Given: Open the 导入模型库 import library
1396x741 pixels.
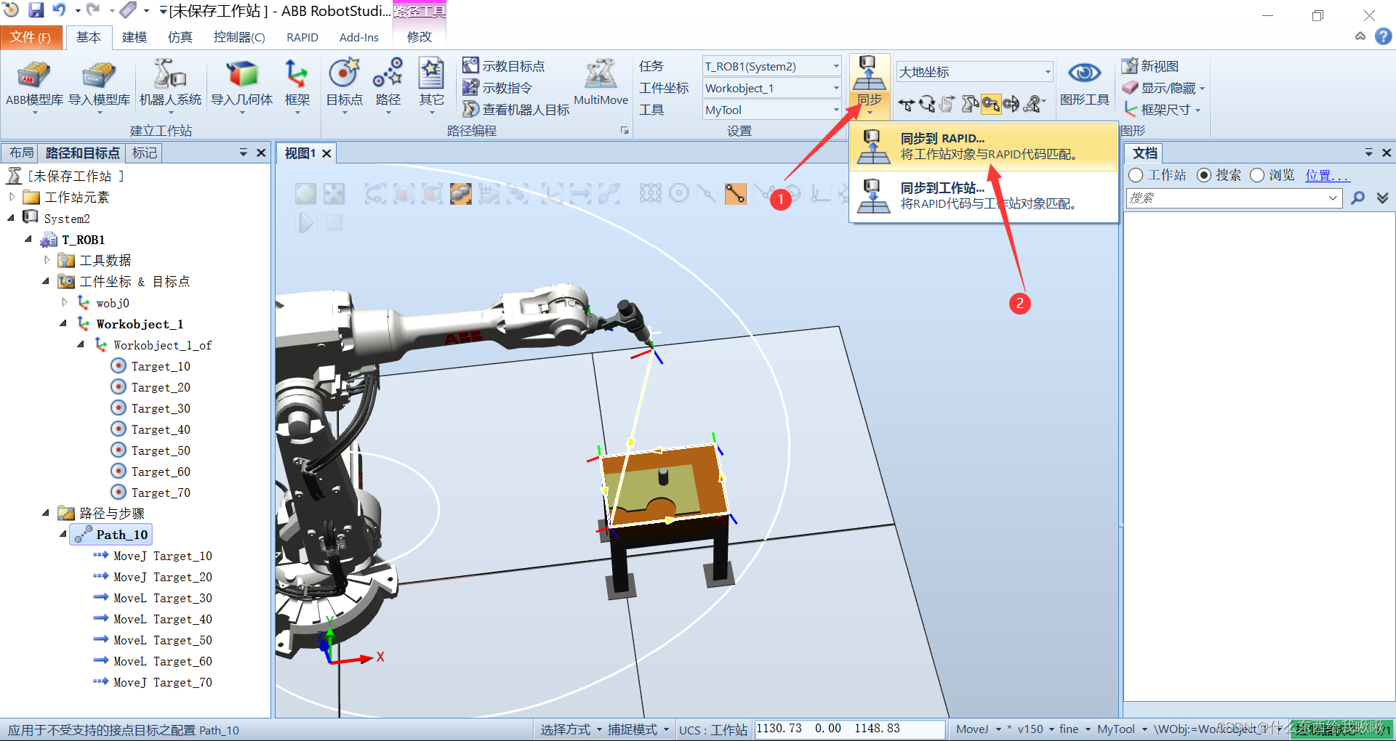Looking at the screenshot, I should [x=99, y=85].
